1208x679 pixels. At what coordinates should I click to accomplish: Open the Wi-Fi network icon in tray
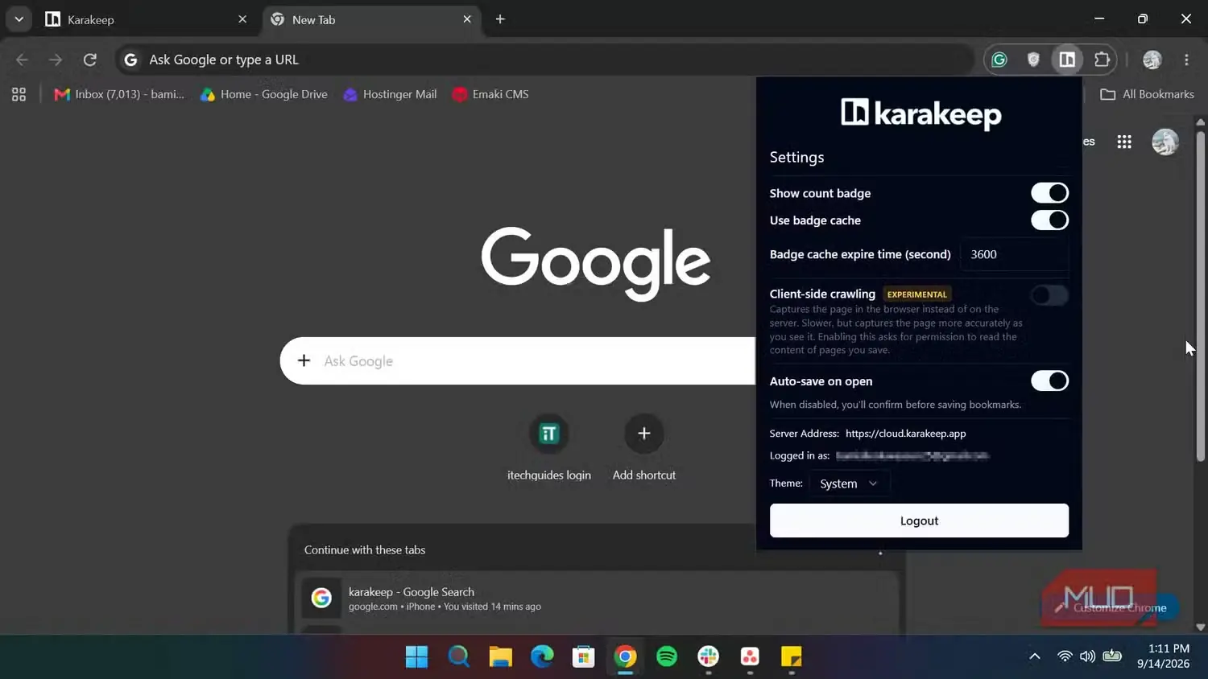pyautogui.click(x=1065, y=656)
